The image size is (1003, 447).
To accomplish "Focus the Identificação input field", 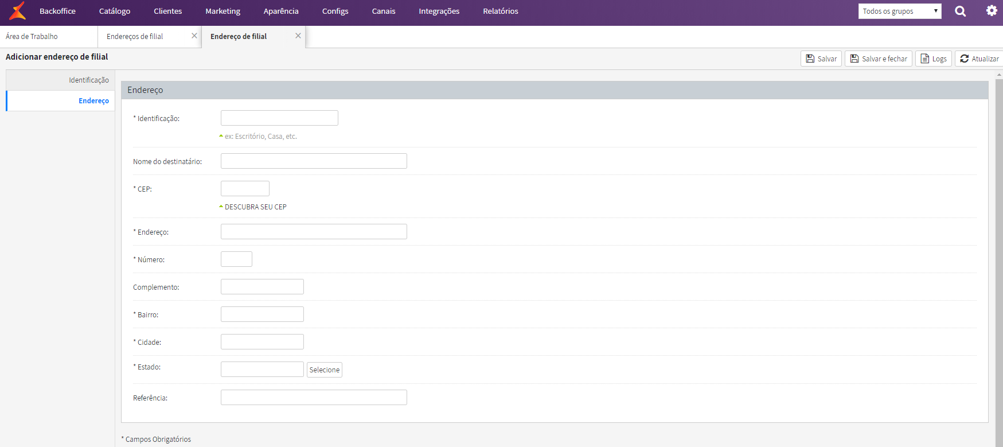I will coord(279,118).
